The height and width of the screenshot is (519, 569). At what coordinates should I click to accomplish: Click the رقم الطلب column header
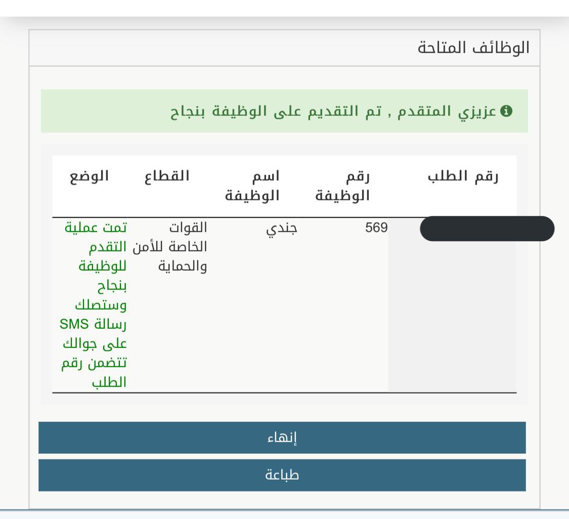463,177
